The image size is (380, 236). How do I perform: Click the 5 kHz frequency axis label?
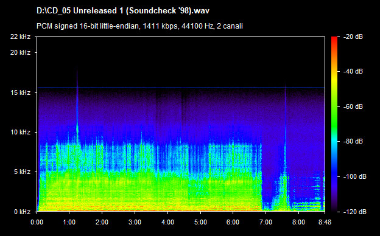coord(22,172)
